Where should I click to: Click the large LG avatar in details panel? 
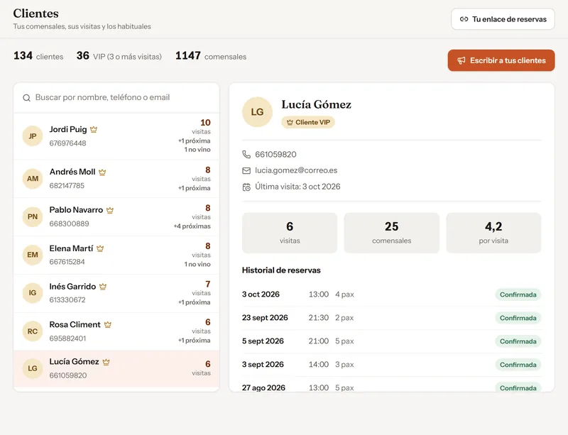257,112
